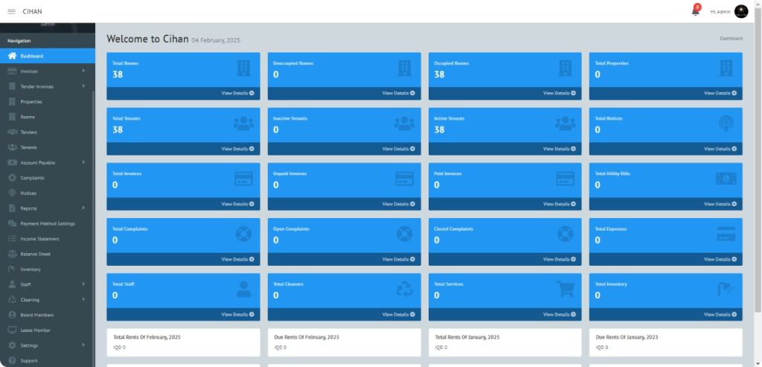Screen dimensions: 762x367
Task: Click the Total Utility Bills money icon
Action: (726, 179)
